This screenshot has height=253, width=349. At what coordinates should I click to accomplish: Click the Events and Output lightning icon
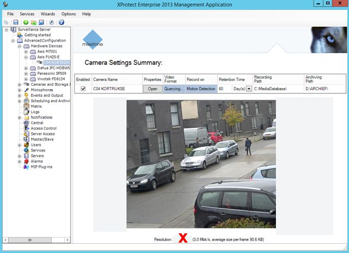click(x=27, y=96)
